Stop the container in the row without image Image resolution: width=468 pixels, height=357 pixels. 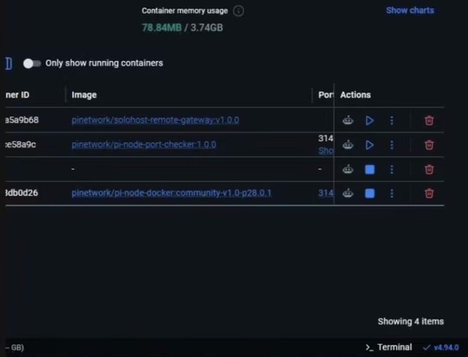click(x=370, y=169)
